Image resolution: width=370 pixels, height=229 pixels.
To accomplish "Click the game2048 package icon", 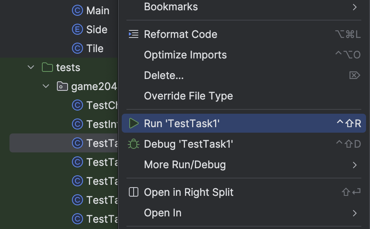I will [x=62, y=86].
